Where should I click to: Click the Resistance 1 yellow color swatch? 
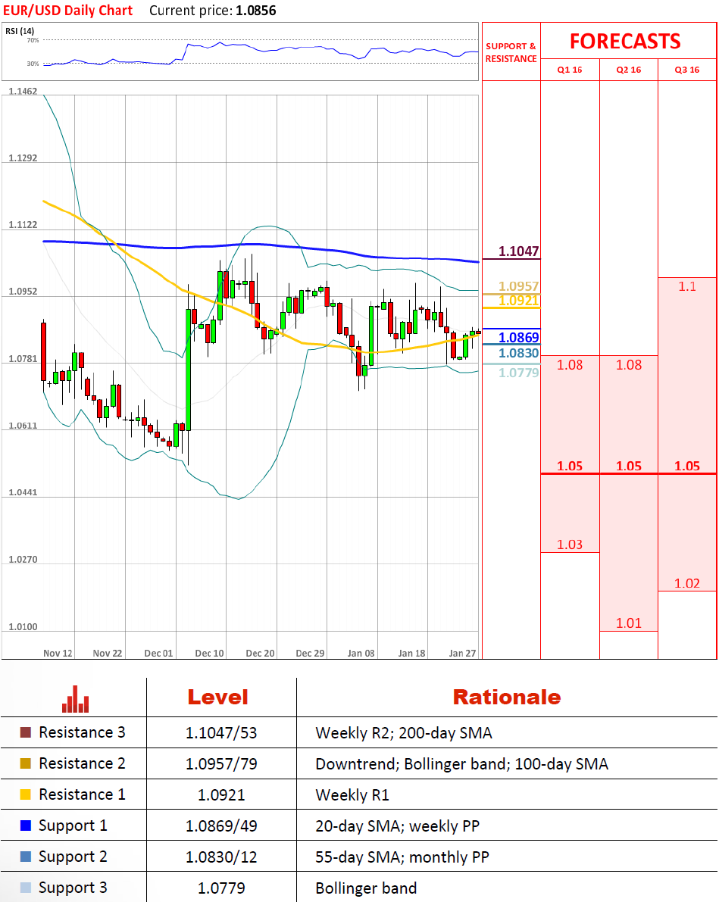coord(25,794)
